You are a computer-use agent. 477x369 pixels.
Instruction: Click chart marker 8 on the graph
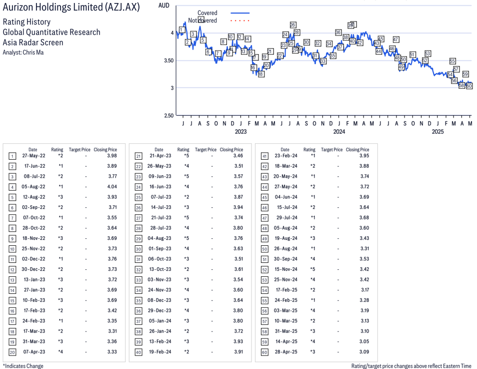223,42
